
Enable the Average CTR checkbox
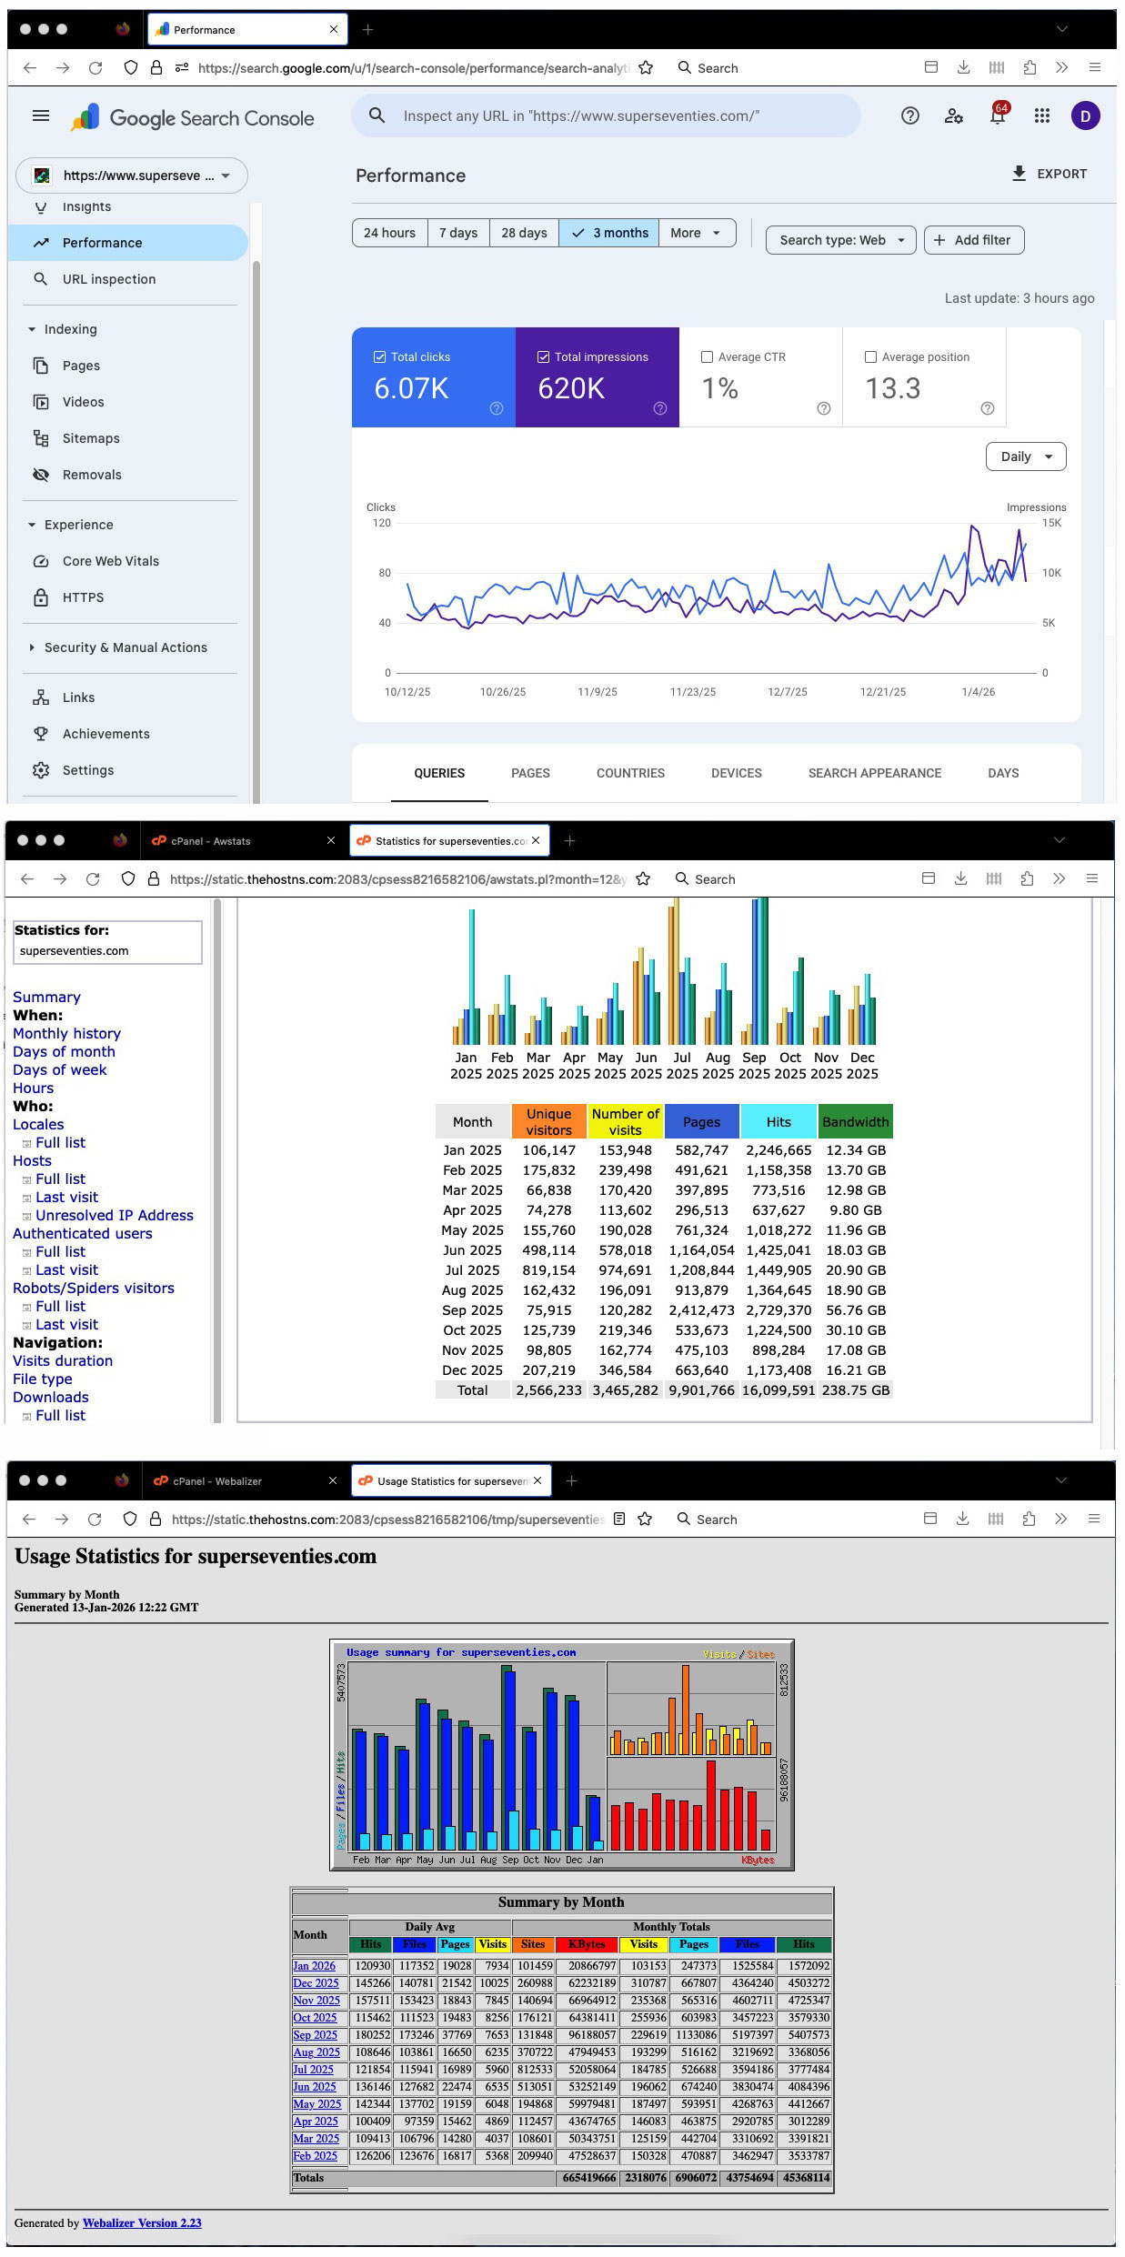(x=707, y=357)
